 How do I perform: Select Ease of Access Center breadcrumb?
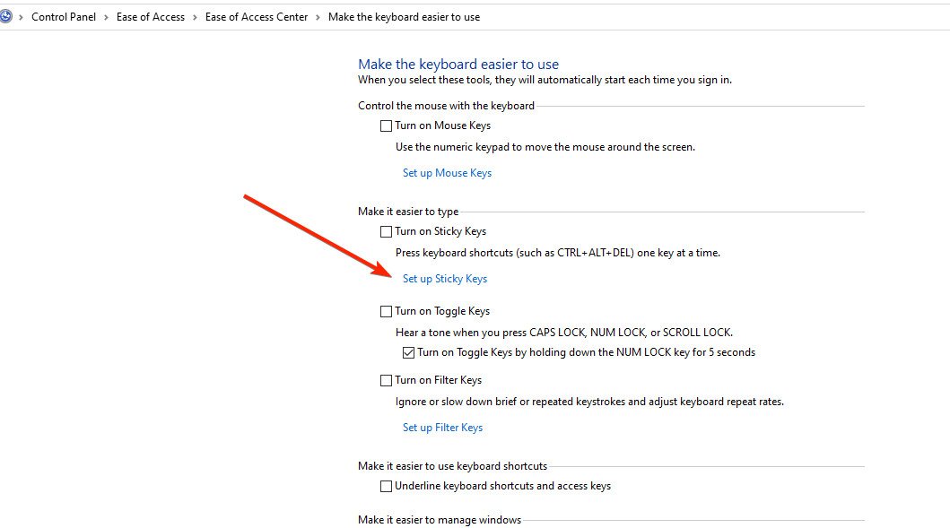click(257, 17)
